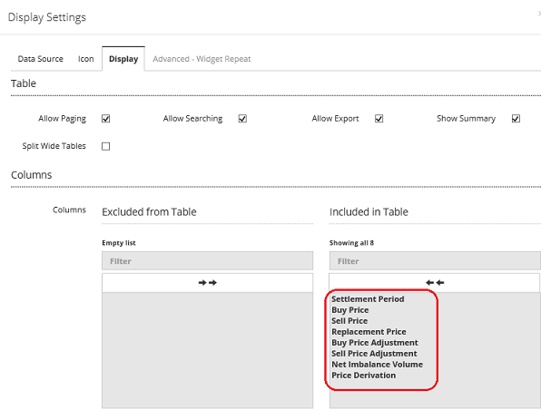This screenshot has height=410, width=541.
Task: Select the Display tab
Action: [123, 59]
